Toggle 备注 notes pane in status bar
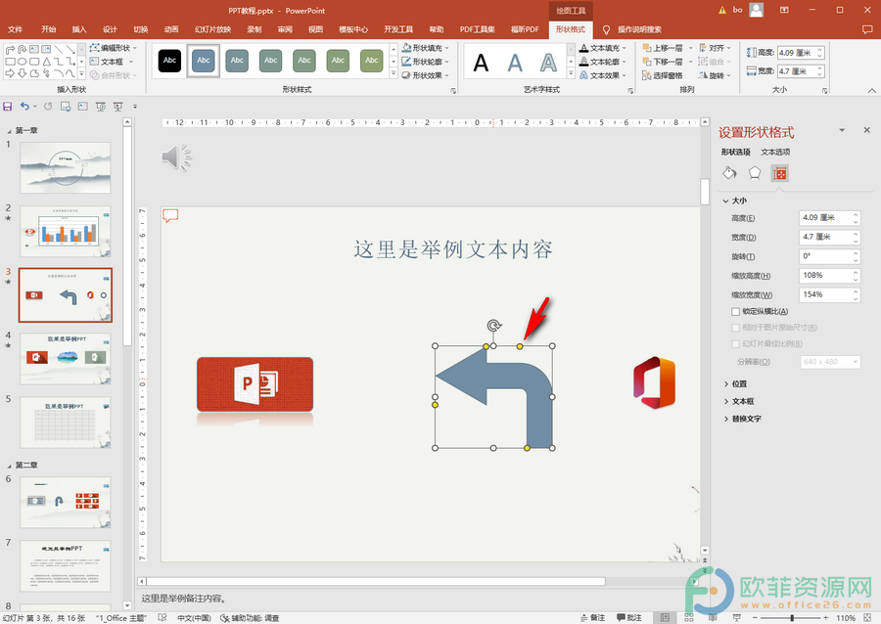 pyautogui.click(x=593, y=618)
